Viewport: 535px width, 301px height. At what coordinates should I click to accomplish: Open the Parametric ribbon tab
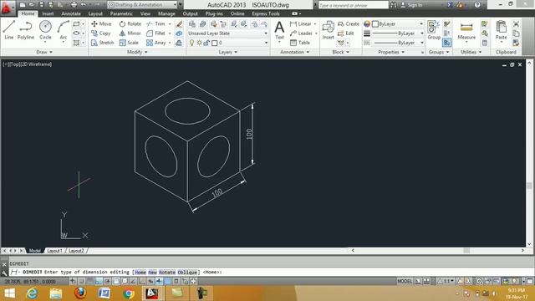coord(121,13)
